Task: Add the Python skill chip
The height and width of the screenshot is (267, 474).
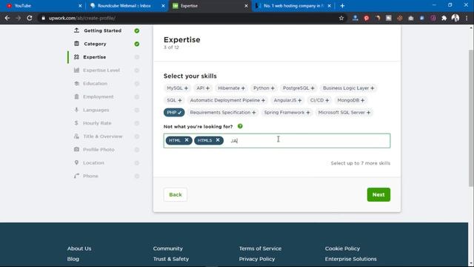Action: (264, 88)
